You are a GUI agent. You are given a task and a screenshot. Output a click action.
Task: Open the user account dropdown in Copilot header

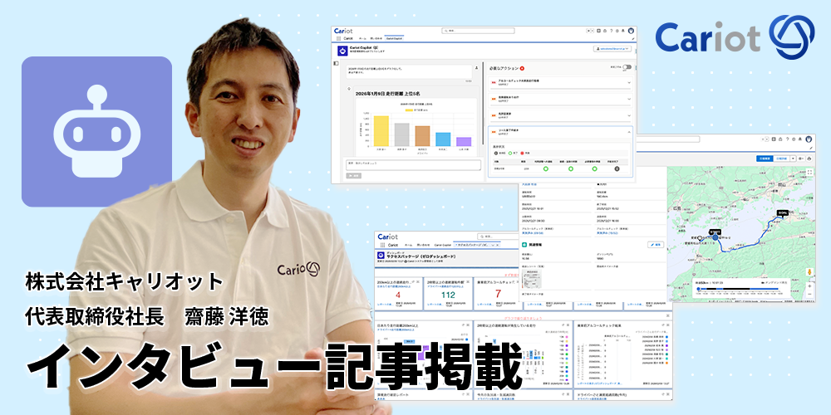[612, 49]
